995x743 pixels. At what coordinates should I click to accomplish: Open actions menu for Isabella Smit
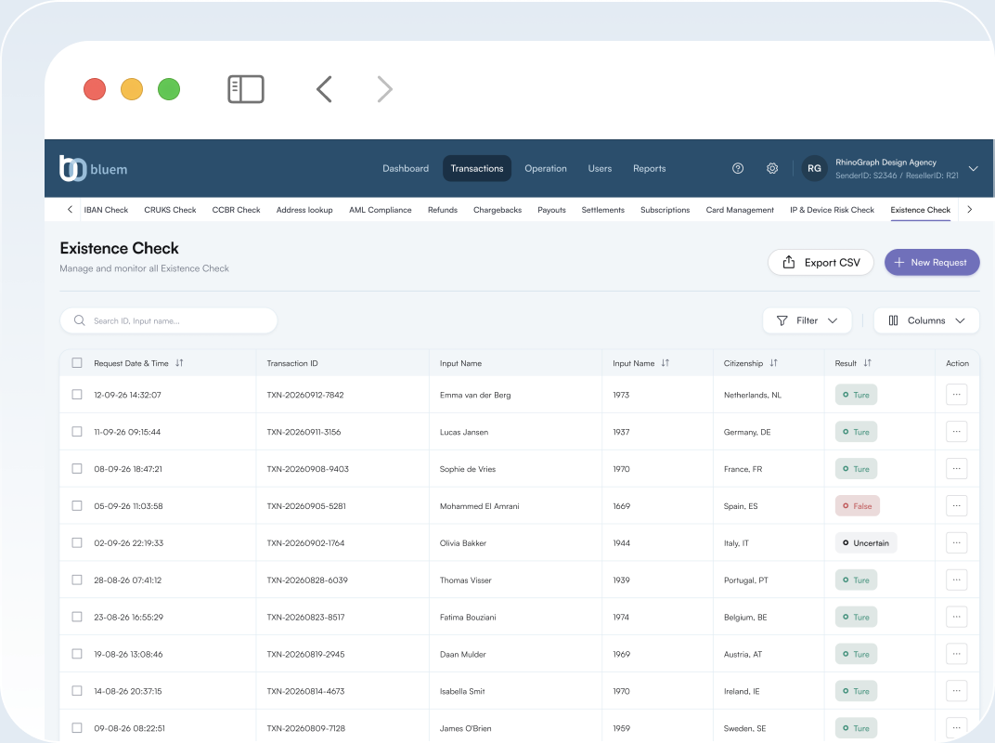tap(956, 691)
